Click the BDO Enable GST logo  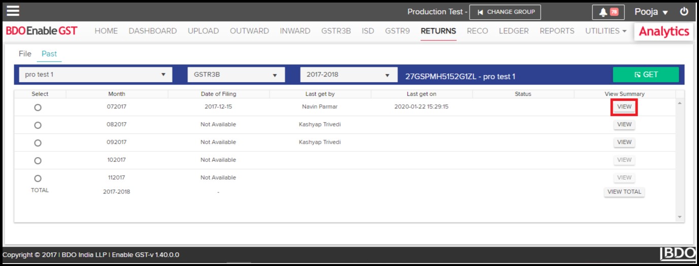point(42,31)
